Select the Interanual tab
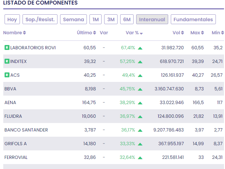The height and width of the screenshot is (169, 225). pos(152,19)
